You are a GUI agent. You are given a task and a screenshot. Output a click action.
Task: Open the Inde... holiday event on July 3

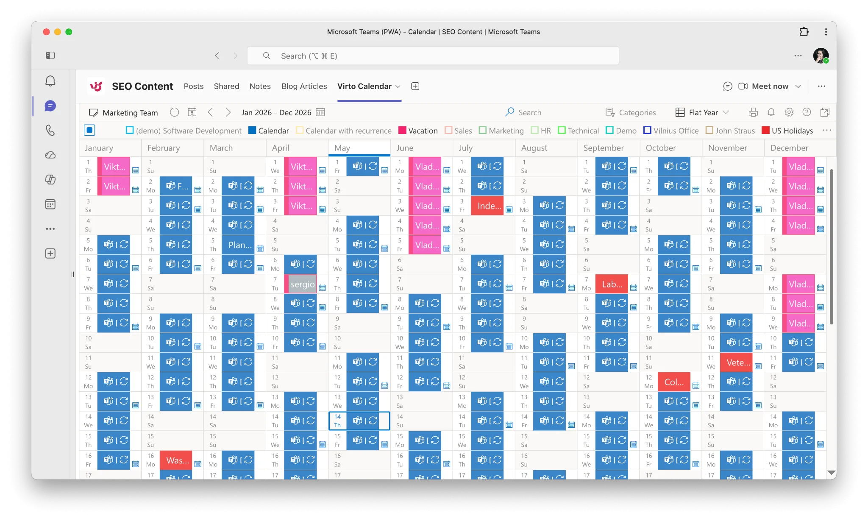click(x=487, y=206)
